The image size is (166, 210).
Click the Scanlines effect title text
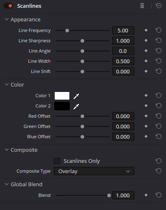point(29,6)
